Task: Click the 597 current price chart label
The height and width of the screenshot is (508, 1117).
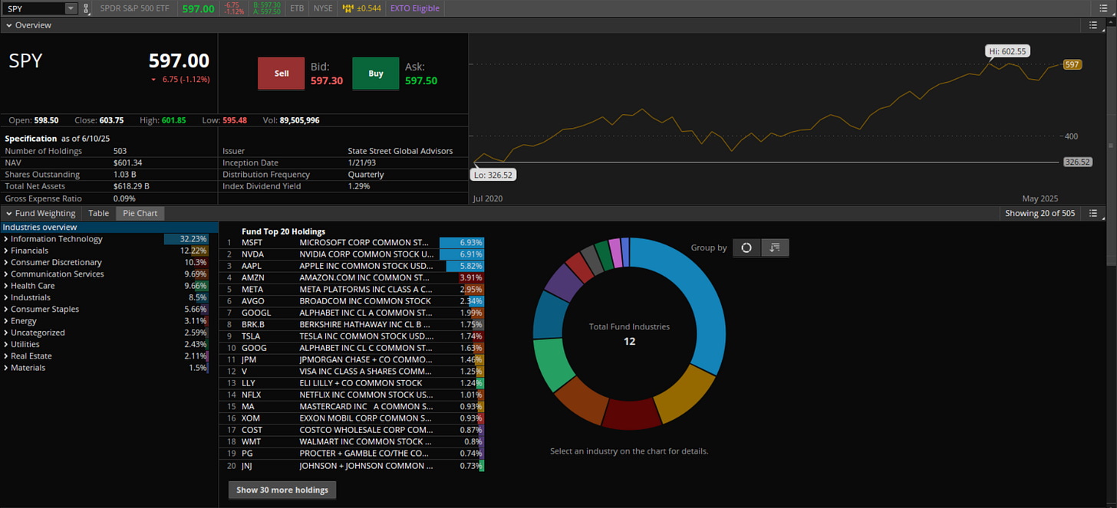Action: tap(1072, 64)
